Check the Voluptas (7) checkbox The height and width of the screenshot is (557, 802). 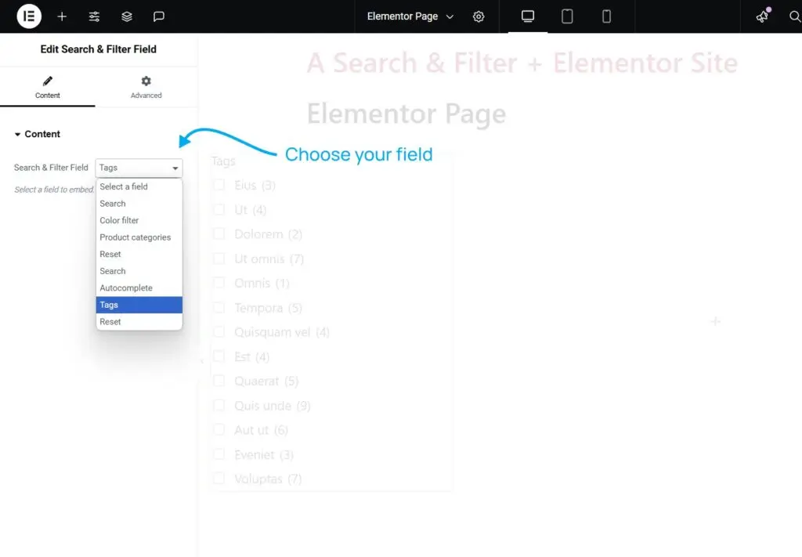pos(219,479)
